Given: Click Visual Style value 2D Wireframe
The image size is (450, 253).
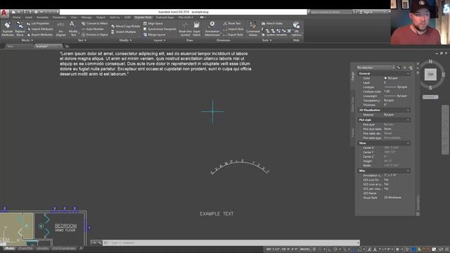Looking at the screenshot, I should click(392, 197).
